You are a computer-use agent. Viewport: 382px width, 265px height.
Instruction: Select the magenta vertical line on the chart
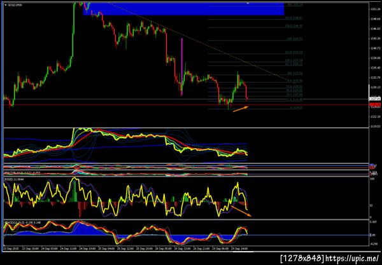[181, 67]
